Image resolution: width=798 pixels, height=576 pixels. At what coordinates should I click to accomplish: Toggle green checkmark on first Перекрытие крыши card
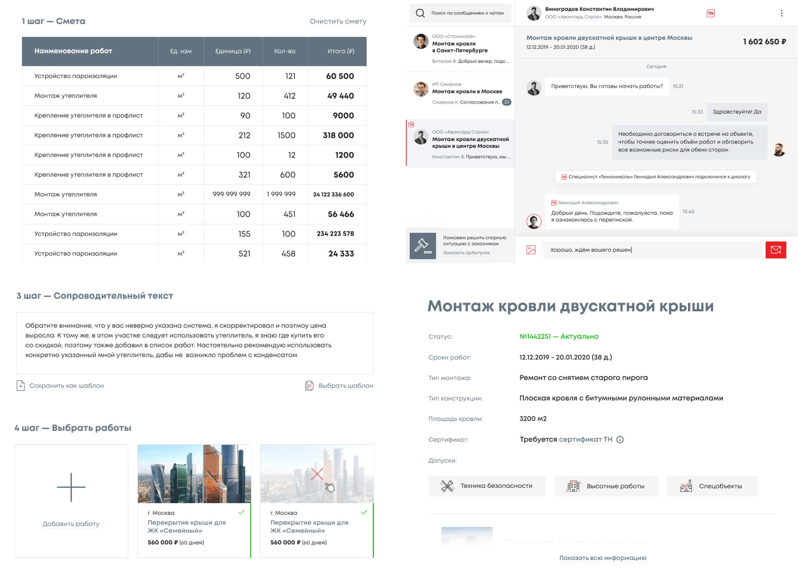(x=242, y=512)
